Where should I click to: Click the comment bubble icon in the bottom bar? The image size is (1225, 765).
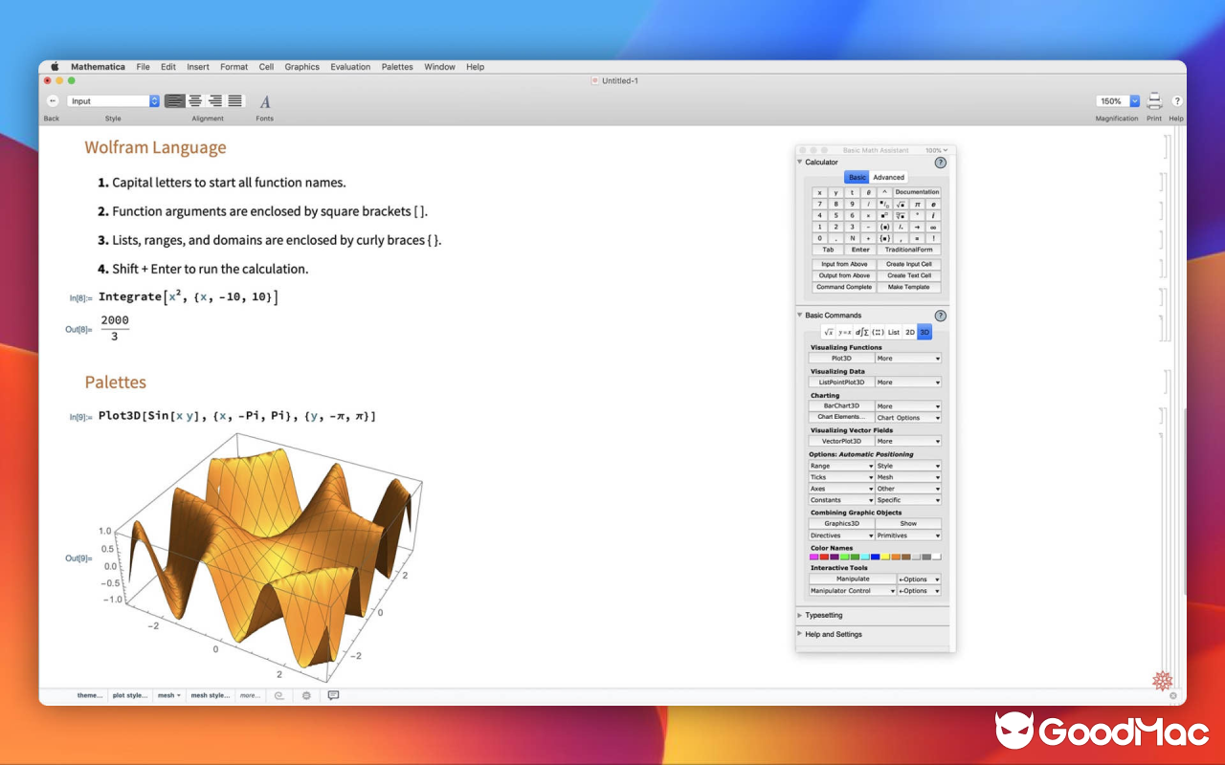(x=332, y=695)
